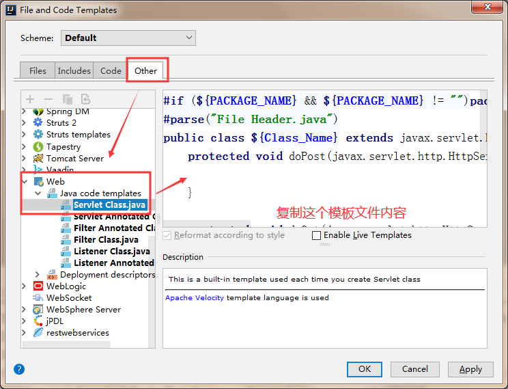
Task: Expand the Tomcat Server node
Action: coord(24,159)
